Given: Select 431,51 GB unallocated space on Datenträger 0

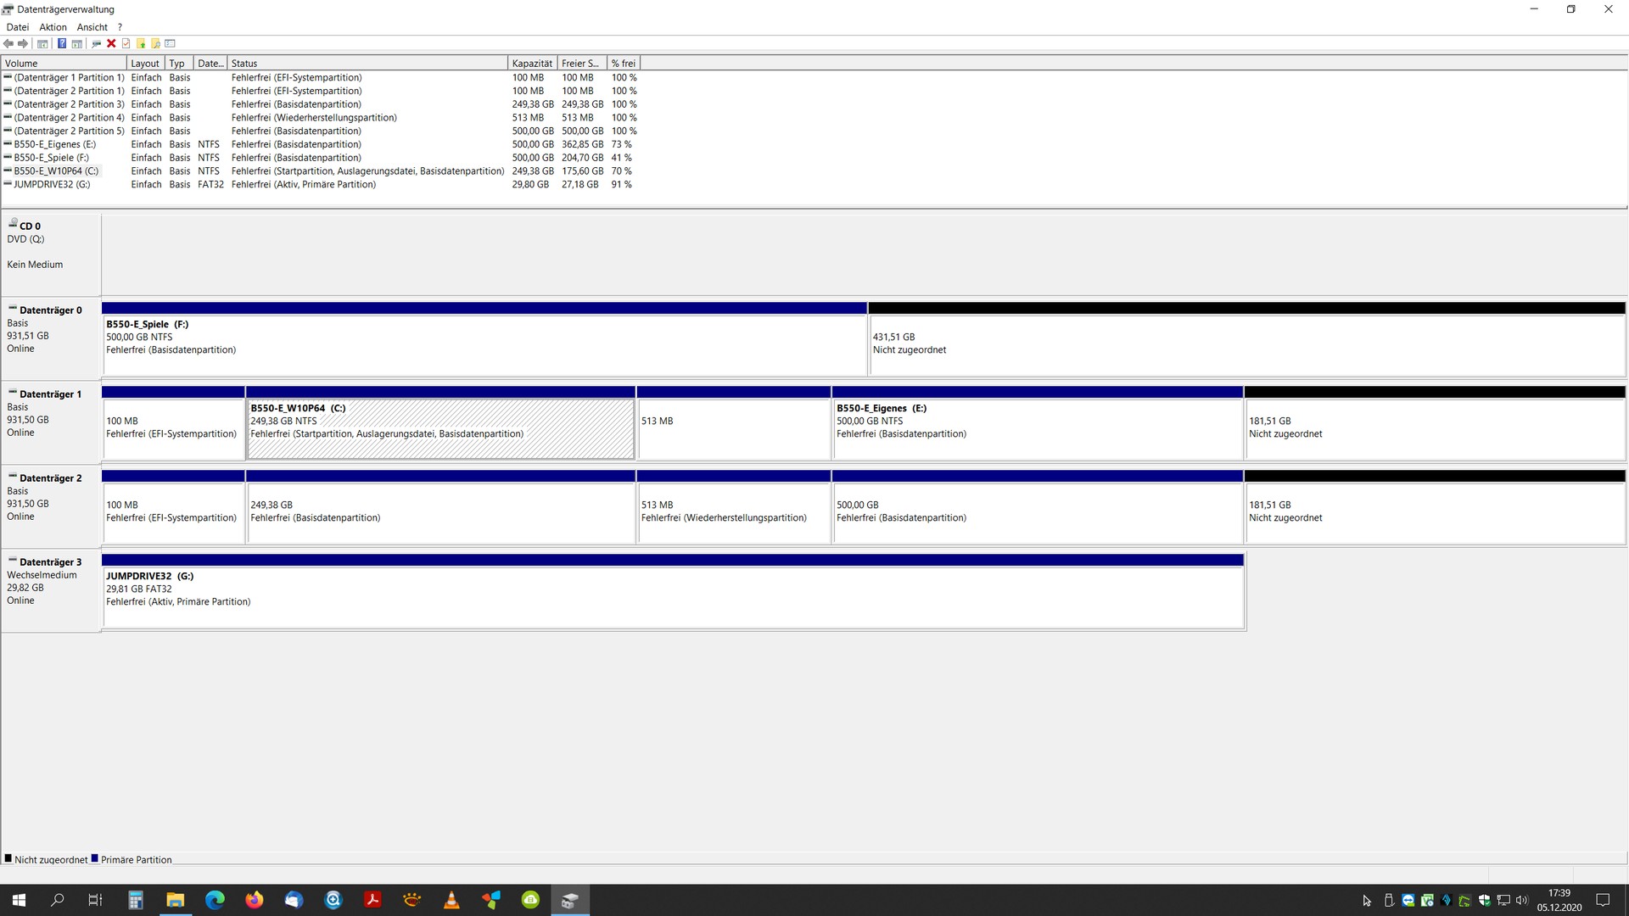Looking at the screenshot, I should click(1246, 345).
